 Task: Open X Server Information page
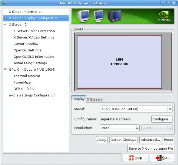[x=26, y=12]
